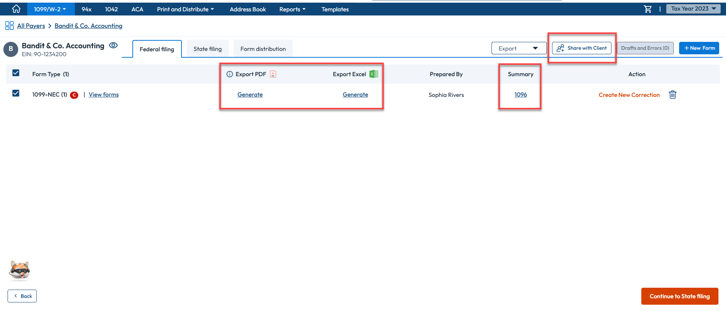Screen dimensions: 726x313
Task: Click the Excel spreadsheet icon
Action: [x=374, y=74]
